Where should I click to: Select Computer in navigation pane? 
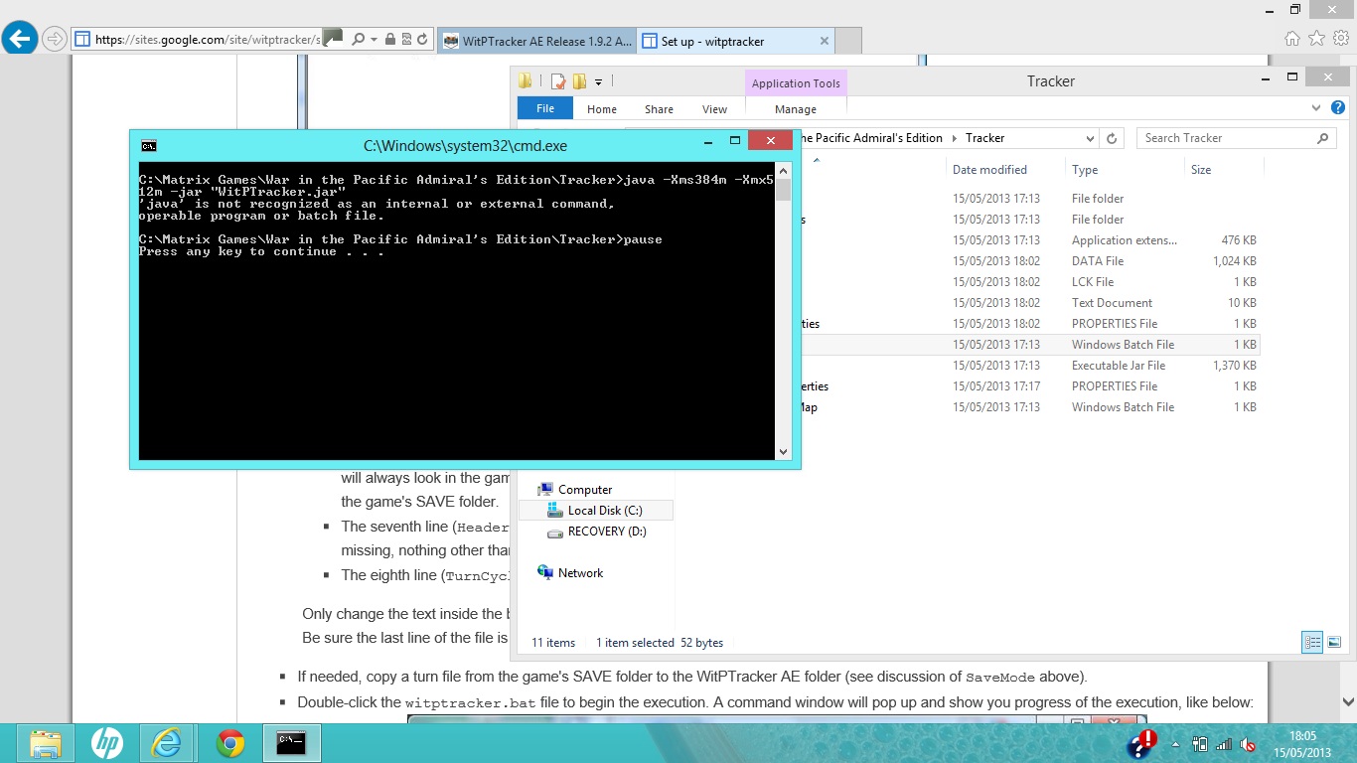tap(584, 490)
